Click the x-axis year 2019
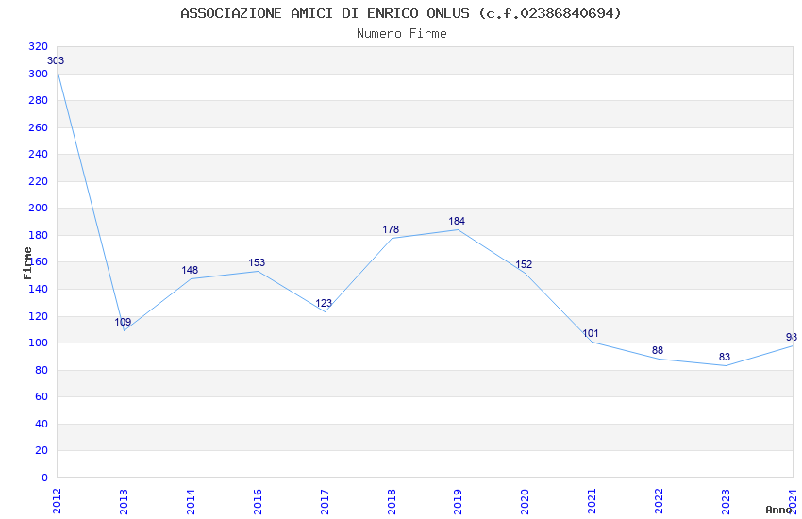This screenshot has width=802, height=519. [458, 501]
